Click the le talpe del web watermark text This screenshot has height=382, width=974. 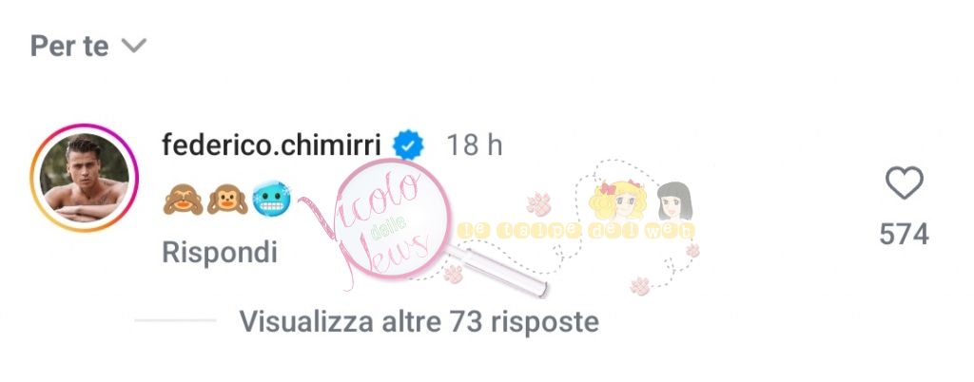tap(575, 231)
